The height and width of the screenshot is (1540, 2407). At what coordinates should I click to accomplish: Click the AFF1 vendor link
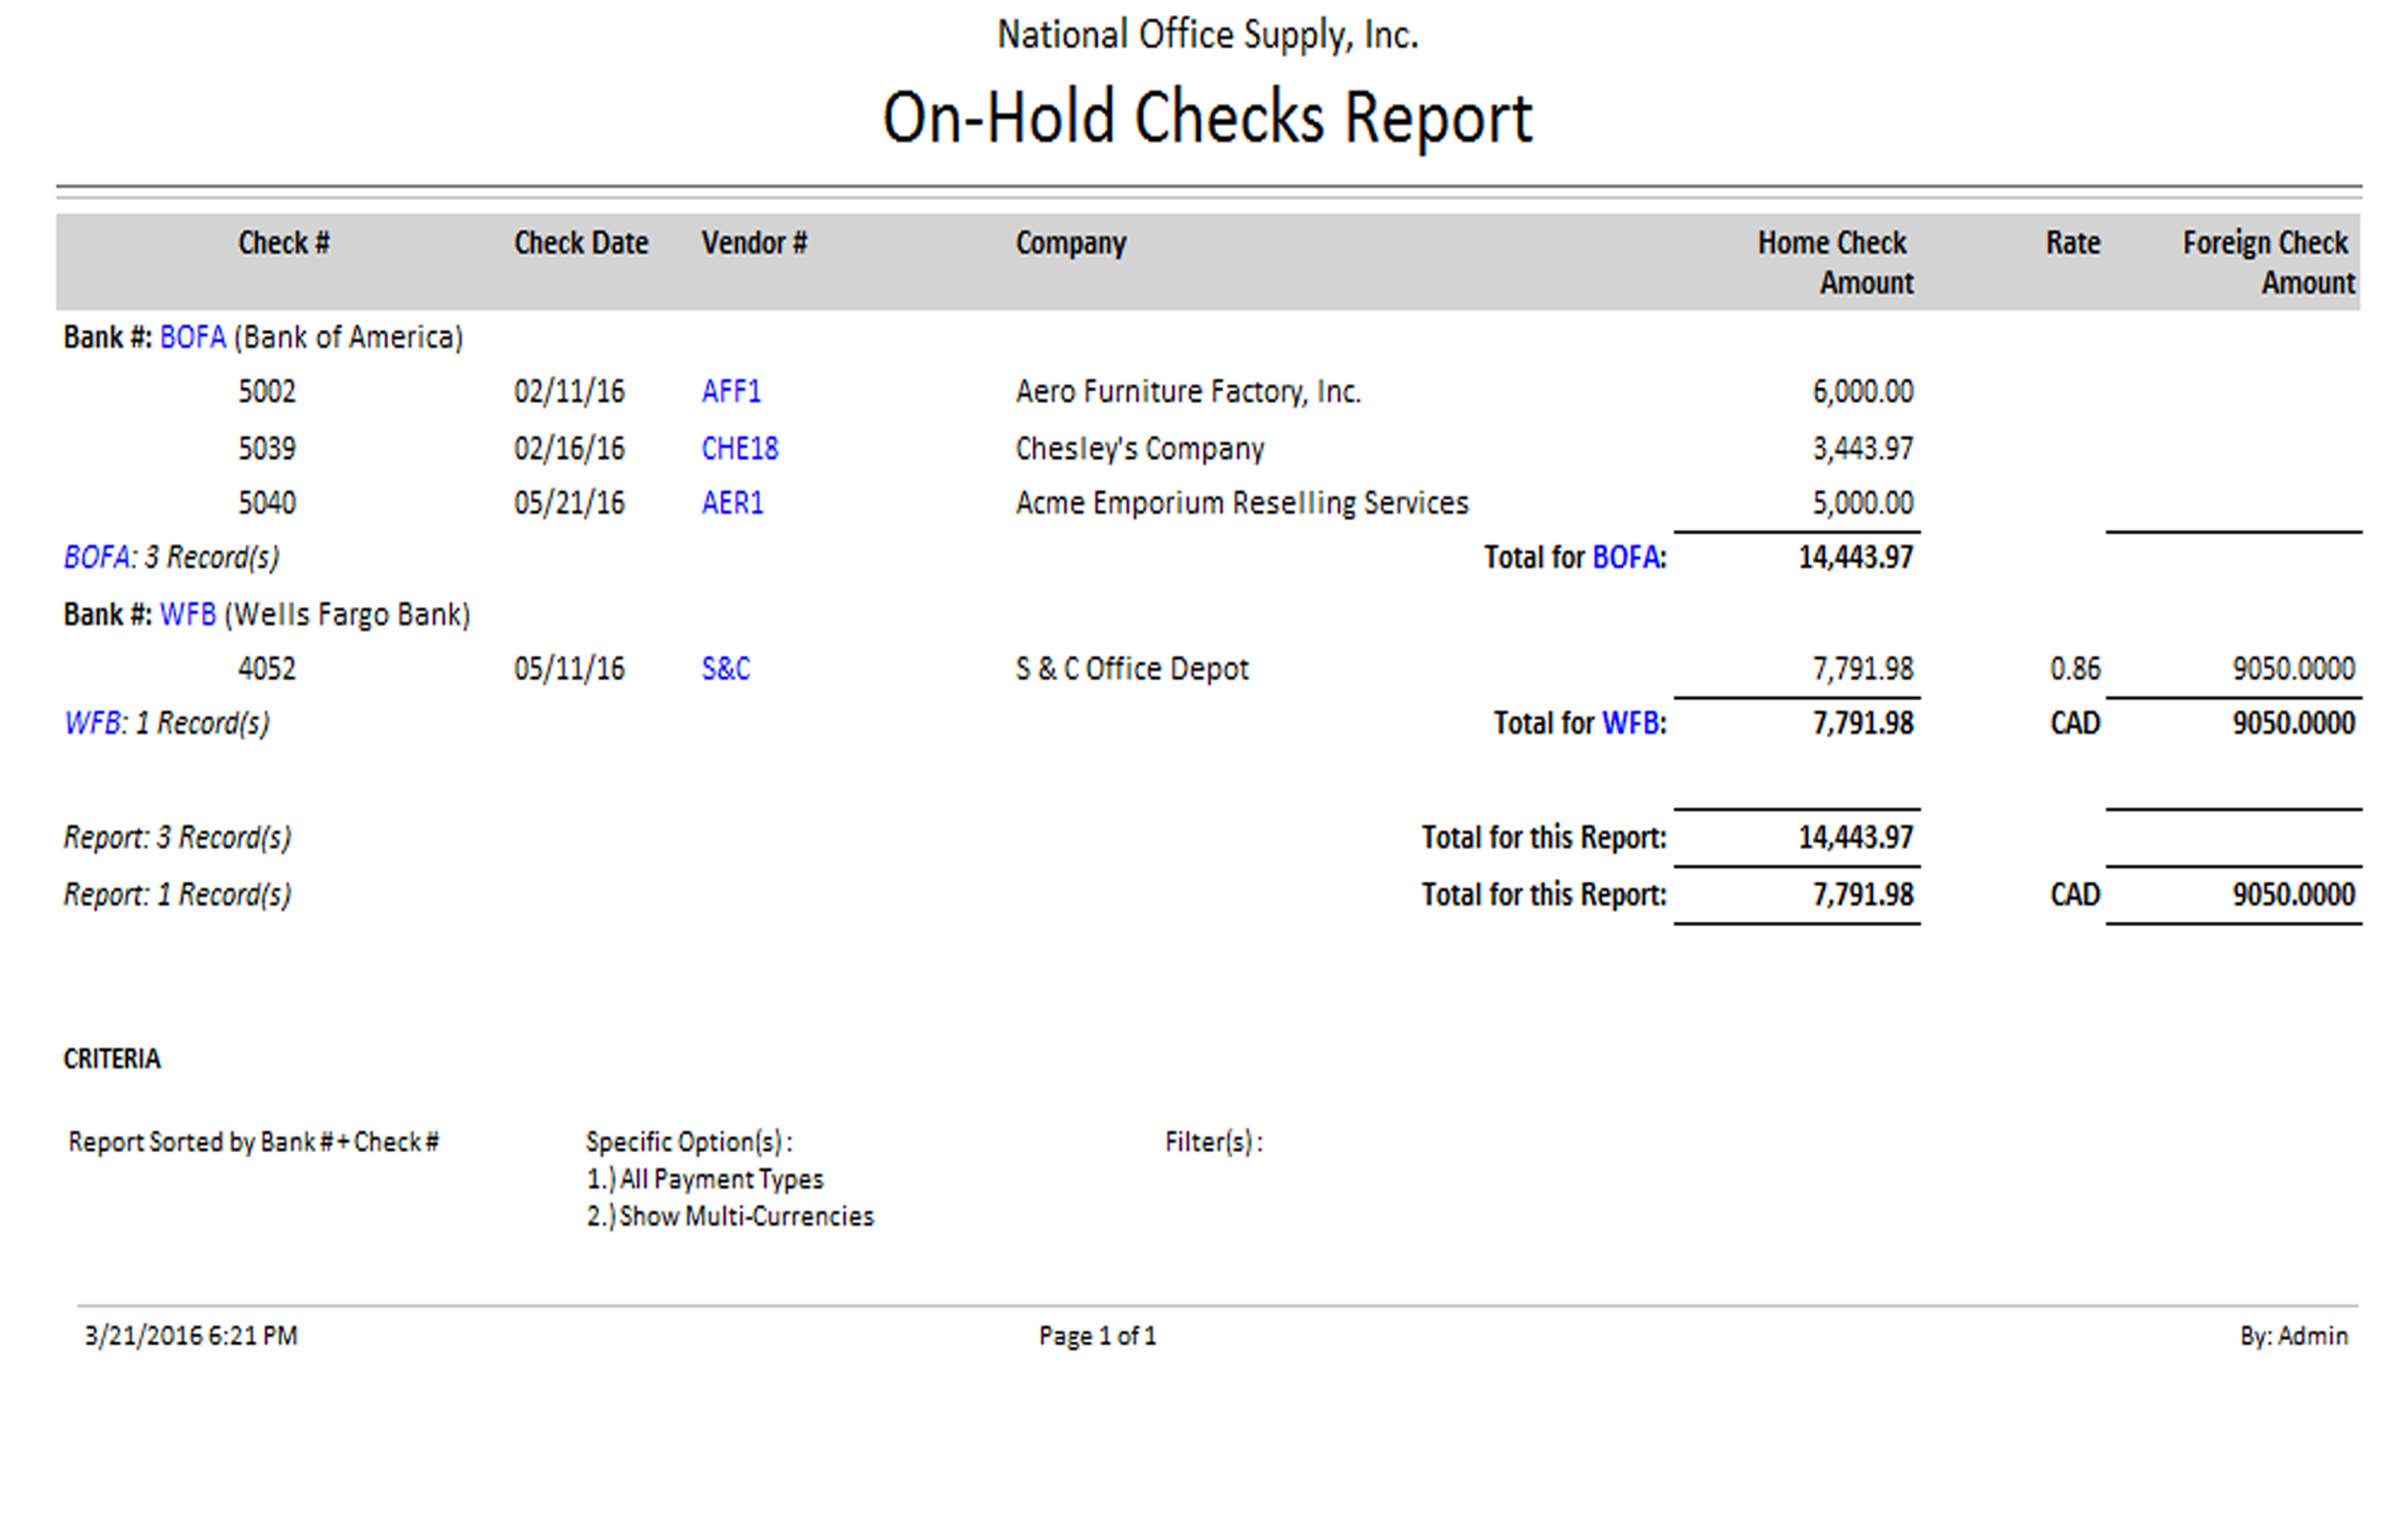[x=731, y=391]
